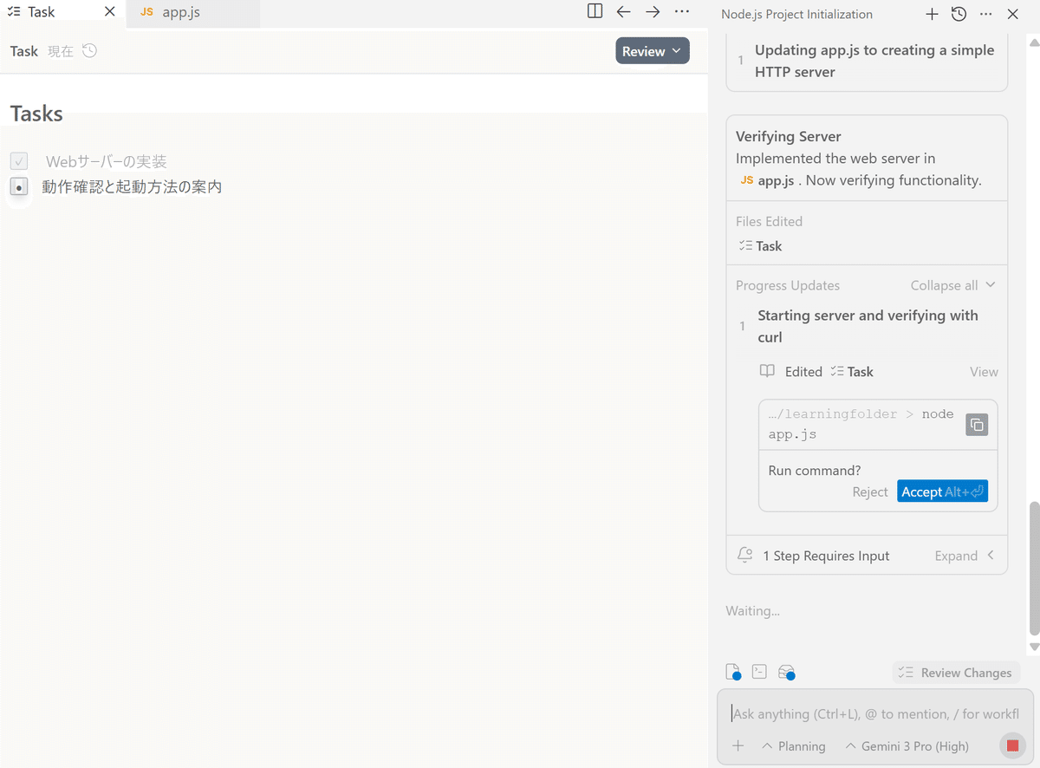The width and height of the screenshot is (1040, 768).
Task: Copy the node app.js command
Action: (x=977, y=425)
